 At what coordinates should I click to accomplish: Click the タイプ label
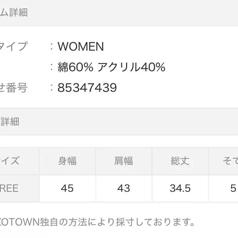[14, 46]
